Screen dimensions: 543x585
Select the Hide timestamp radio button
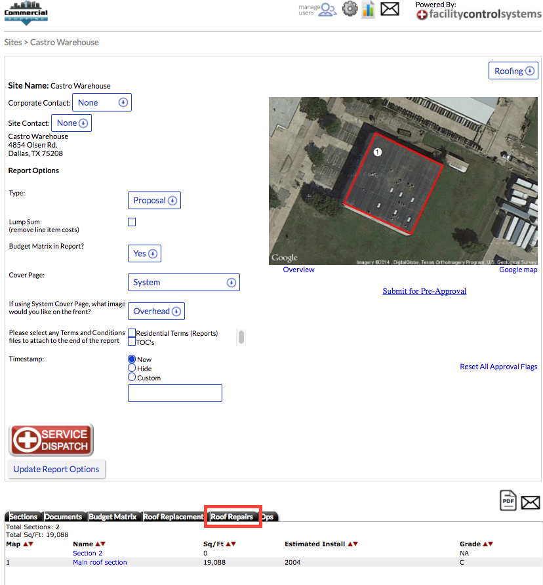click(x=132, y=368)
